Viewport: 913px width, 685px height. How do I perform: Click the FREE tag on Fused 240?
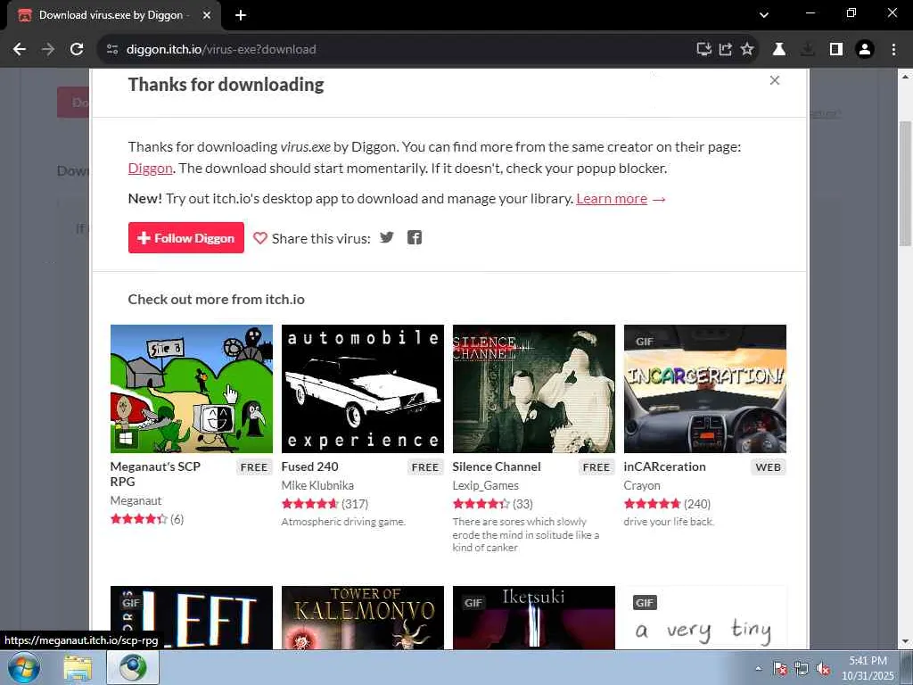tap(425, 467)
